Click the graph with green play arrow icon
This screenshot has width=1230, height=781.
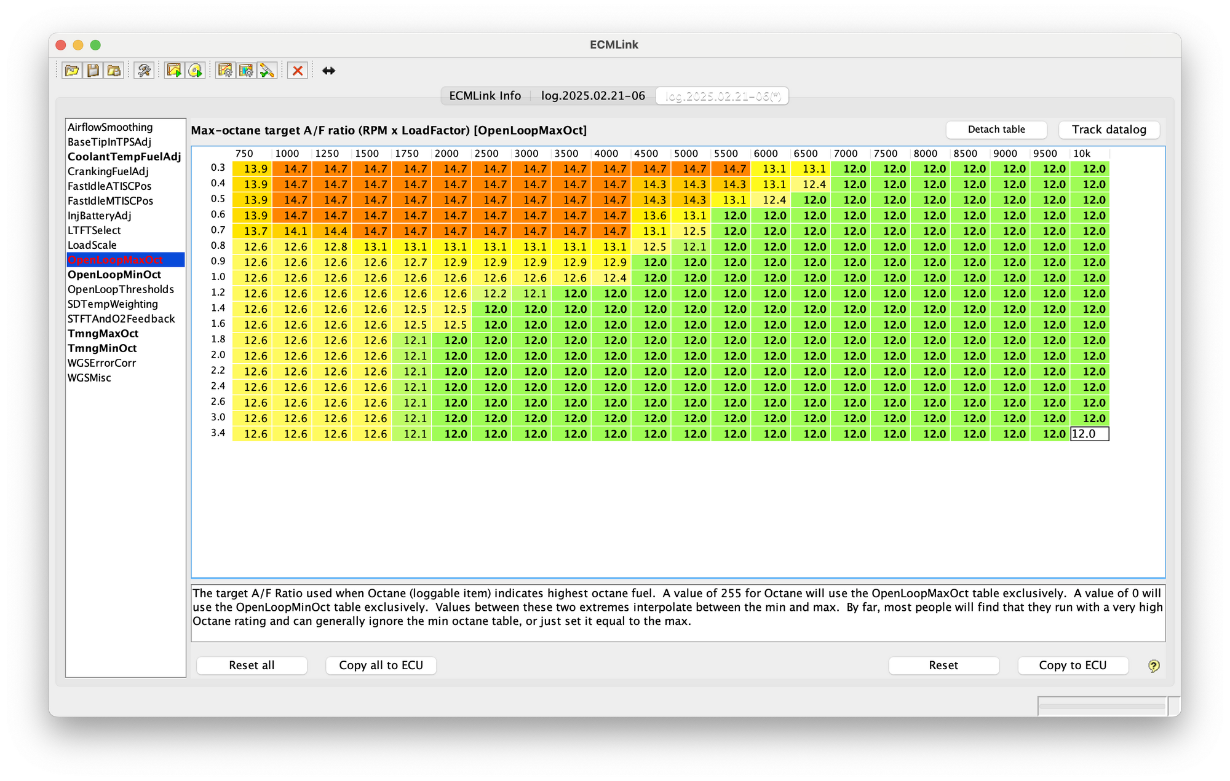pyautogui.click(x=175, y=71)
